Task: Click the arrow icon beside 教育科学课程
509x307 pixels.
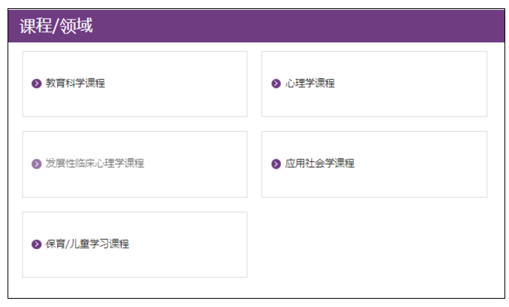Action: pos(36,84)
